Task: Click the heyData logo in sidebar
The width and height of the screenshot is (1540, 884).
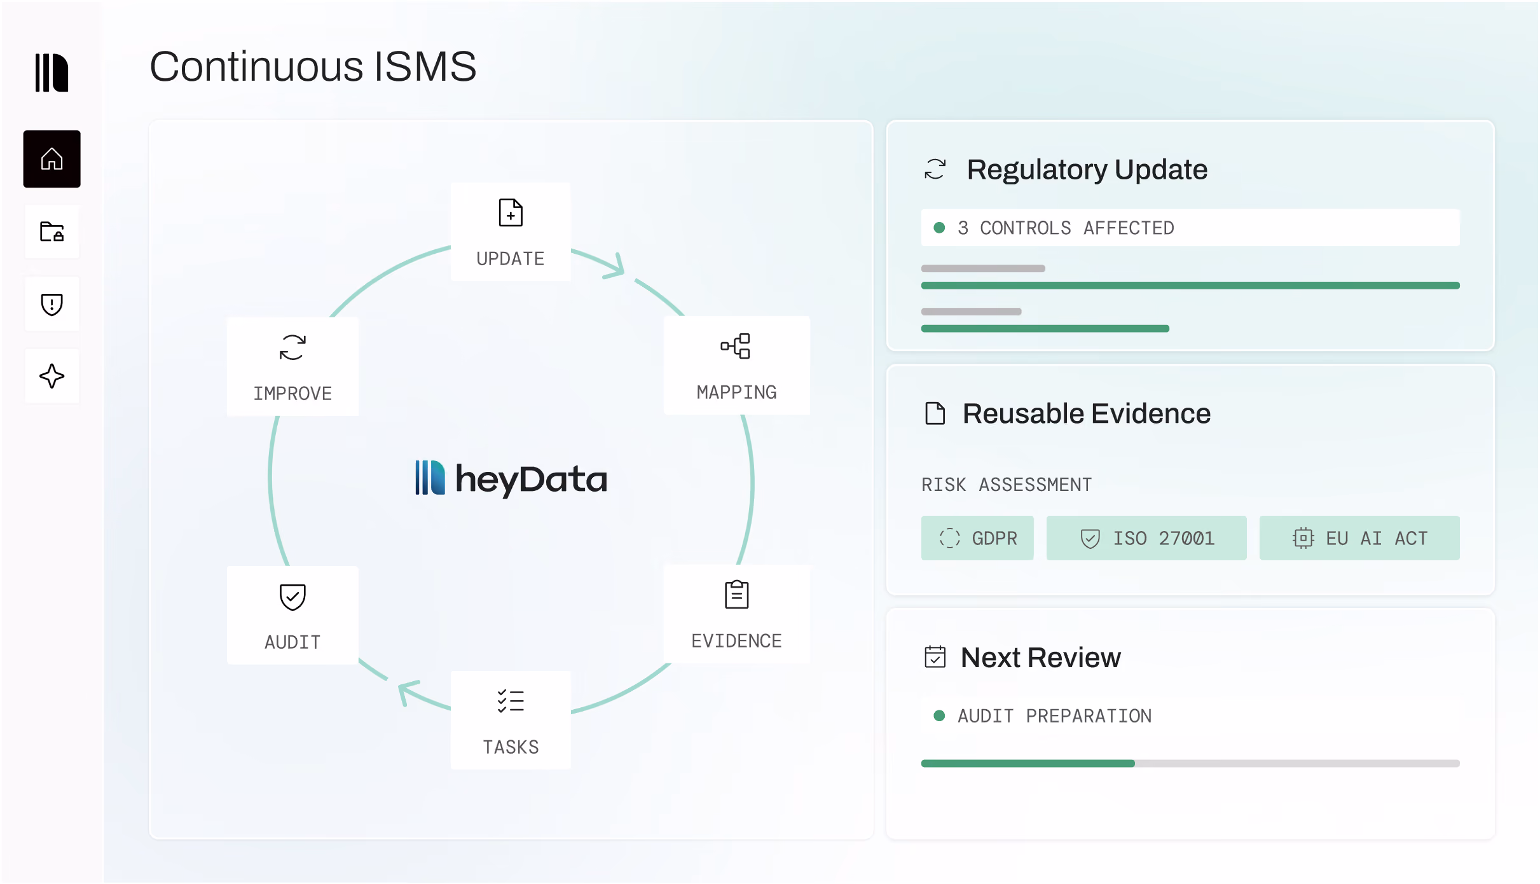Action: pyautogui.click(x=52, y=73)
